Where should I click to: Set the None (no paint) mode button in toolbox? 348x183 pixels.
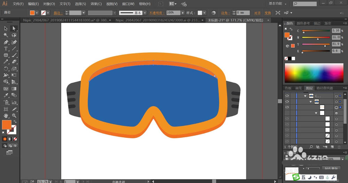point(15,139)
